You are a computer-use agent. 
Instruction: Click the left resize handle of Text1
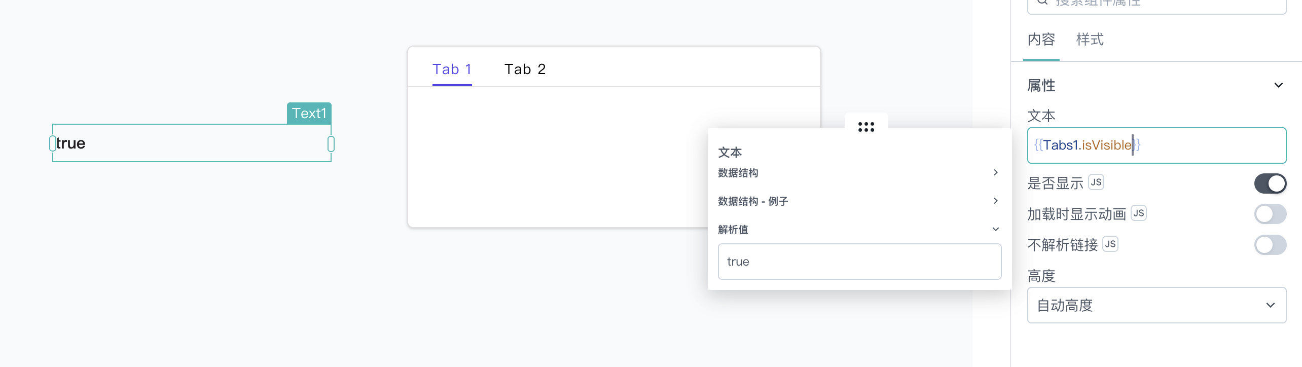(53, 143)
